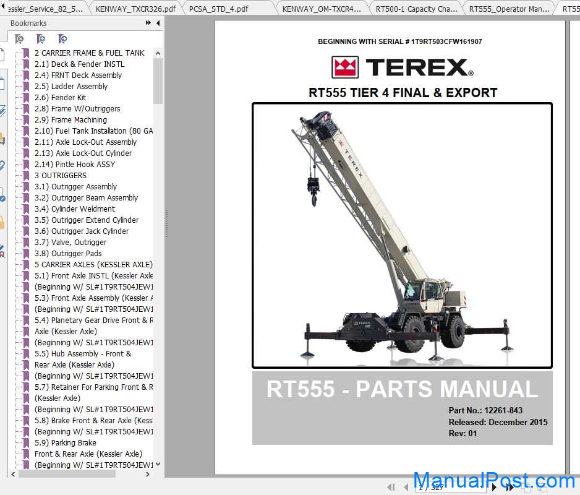
Task: Open '5 CARRIER AXLES (KESSLER AXLE)' bookmark
Action: pyautogui.click(x=93, y=264)
